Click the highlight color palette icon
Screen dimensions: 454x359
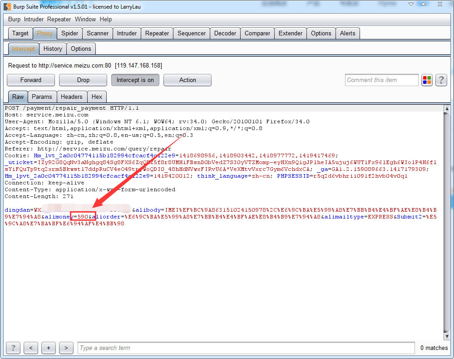[427, 80]
